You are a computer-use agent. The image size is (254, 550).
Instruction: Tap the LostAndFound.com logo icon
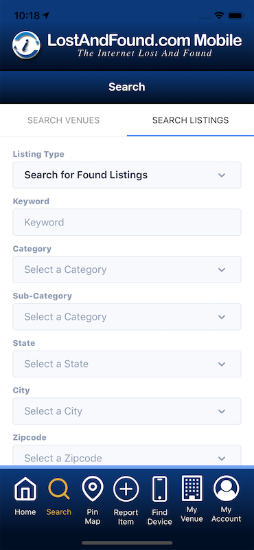coord(26,45)
